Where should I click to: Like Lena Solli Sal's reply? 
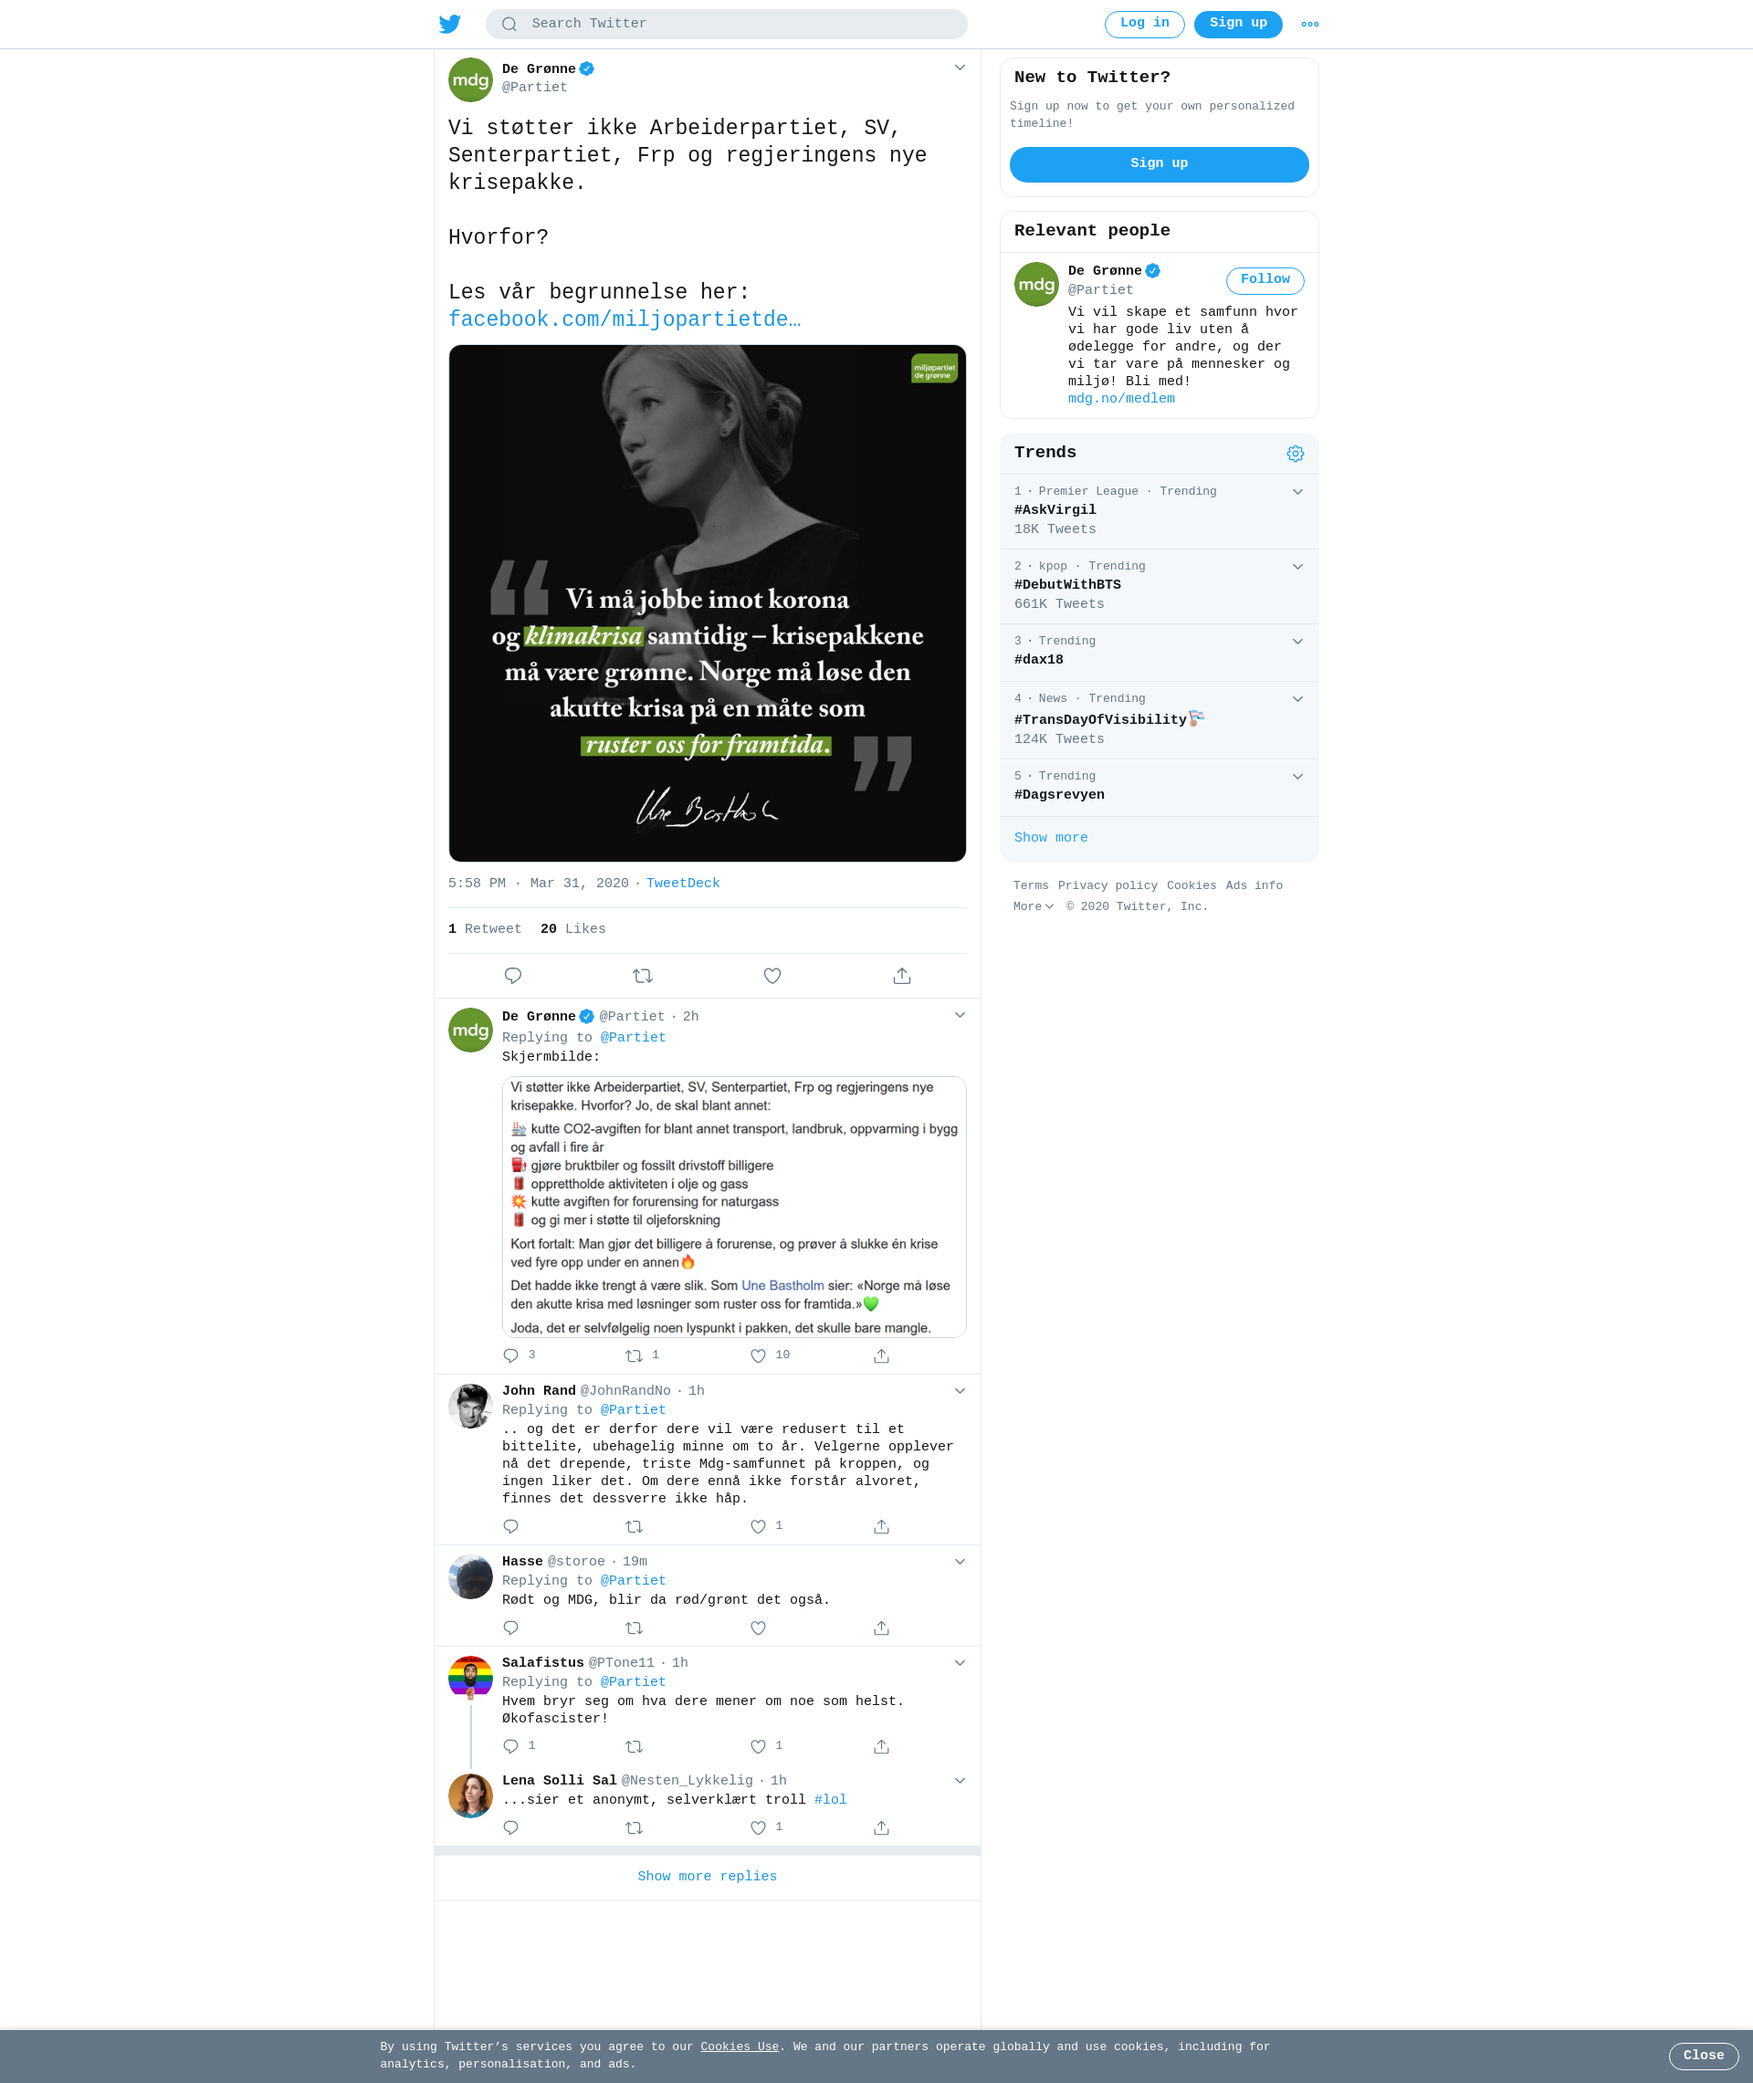[x=758, y=1827]
